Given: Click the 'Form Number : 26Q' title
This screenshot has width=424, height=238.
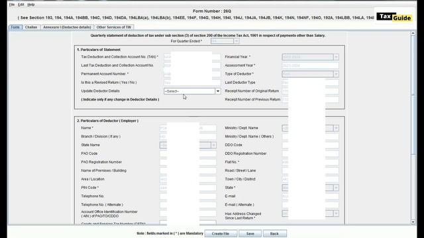Looking at the screenshot, I should pos(212,11).
